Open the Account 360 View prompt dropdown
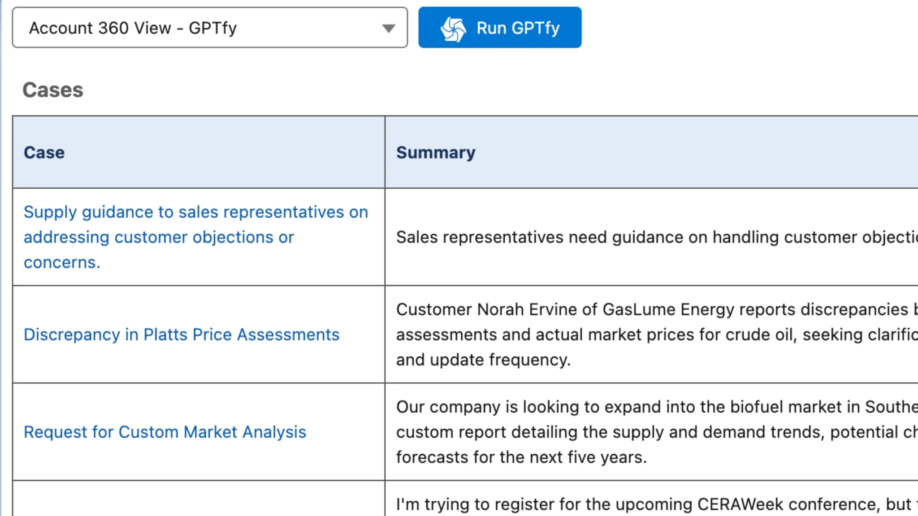918x516 pixels. point(211,27)
